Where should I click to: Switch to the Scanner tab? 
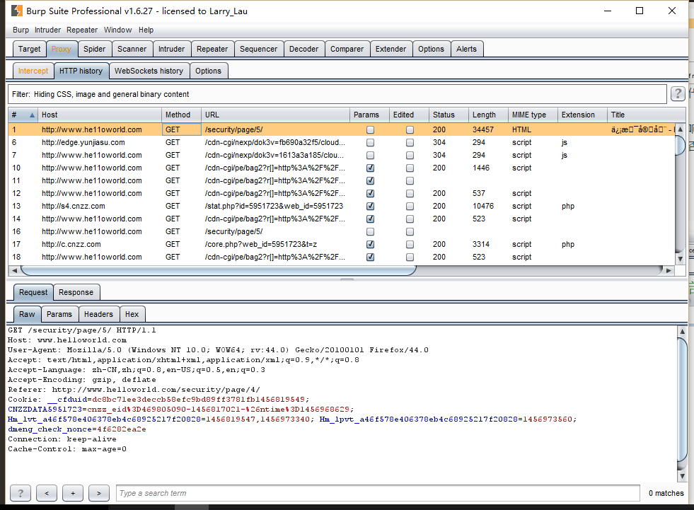click(x=132, y=49)
